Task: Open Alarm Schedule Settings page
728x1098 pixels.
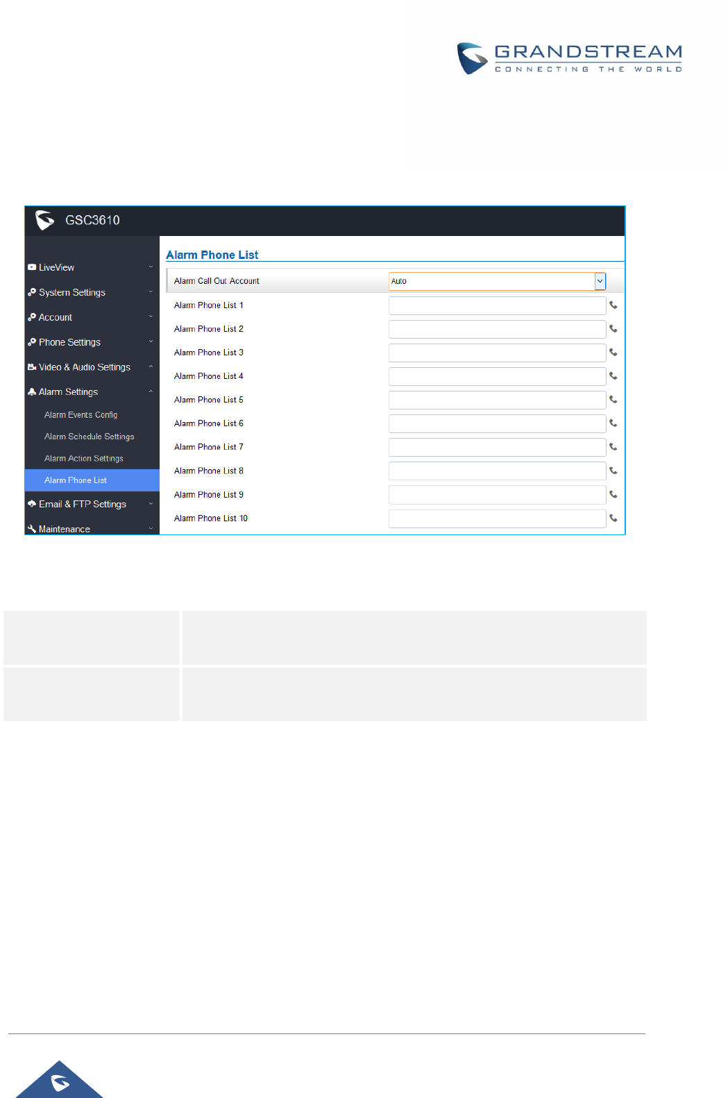Action: [x=89, y=437]
